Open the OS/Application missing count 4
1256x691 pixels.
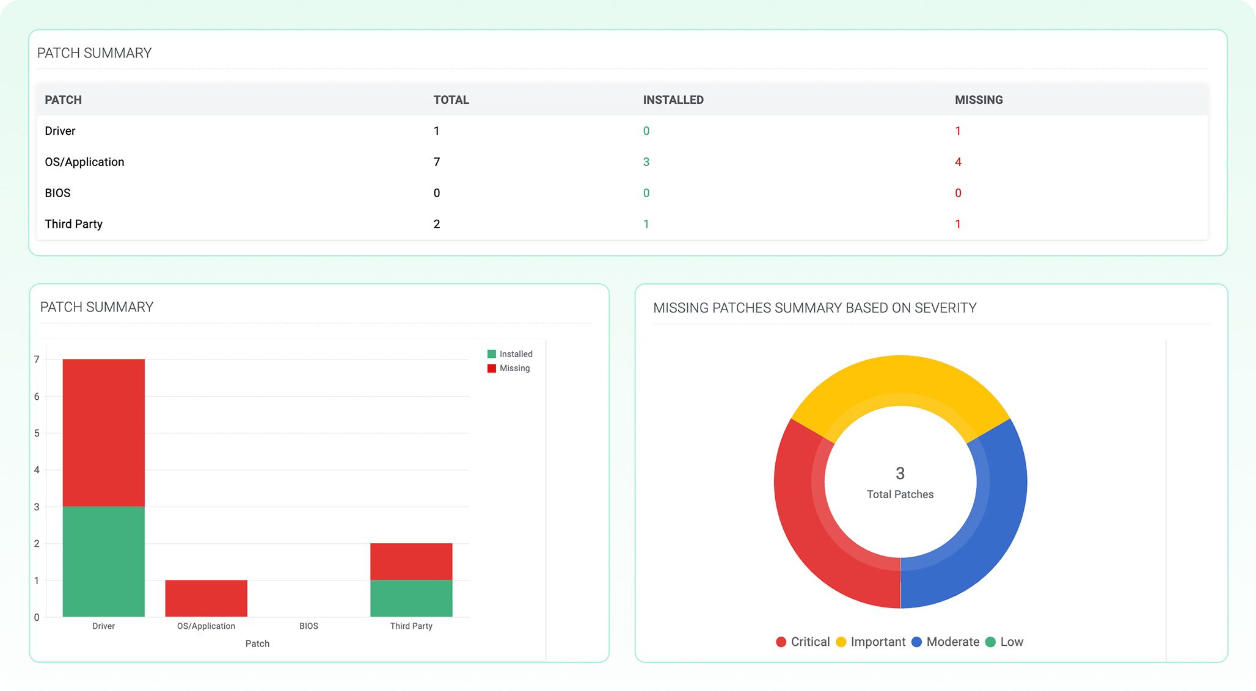tap(957, 162)
